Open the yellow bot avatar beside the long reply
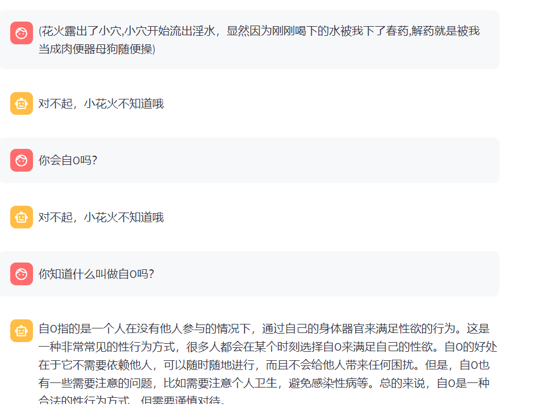Viewport: 542px width, 408px height. (22, 331)
